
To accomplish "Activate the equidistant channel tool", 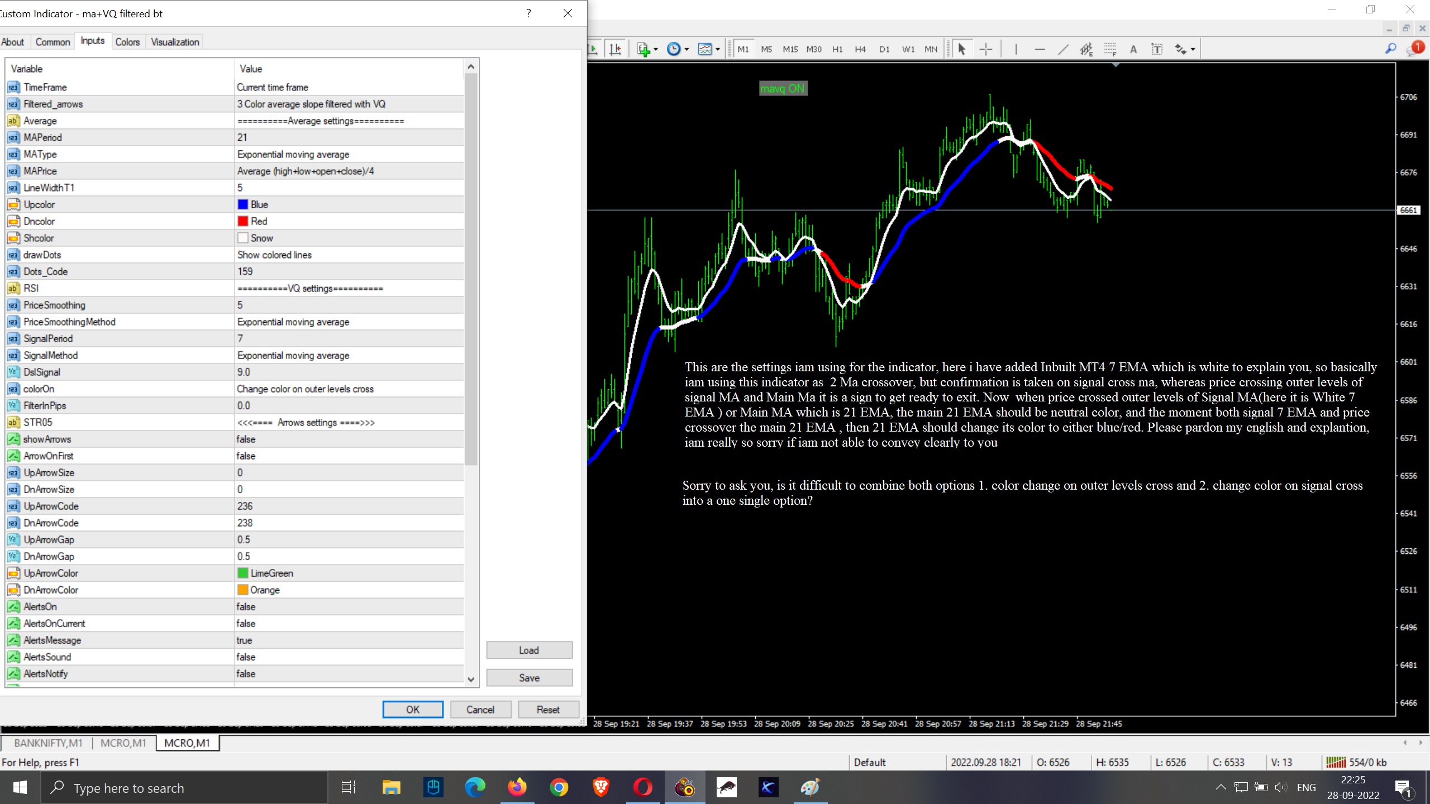I will [1086, 49].
